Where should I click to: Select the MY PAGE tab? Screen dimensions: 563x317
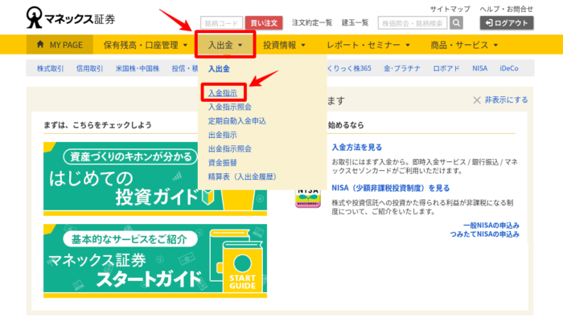60,45
